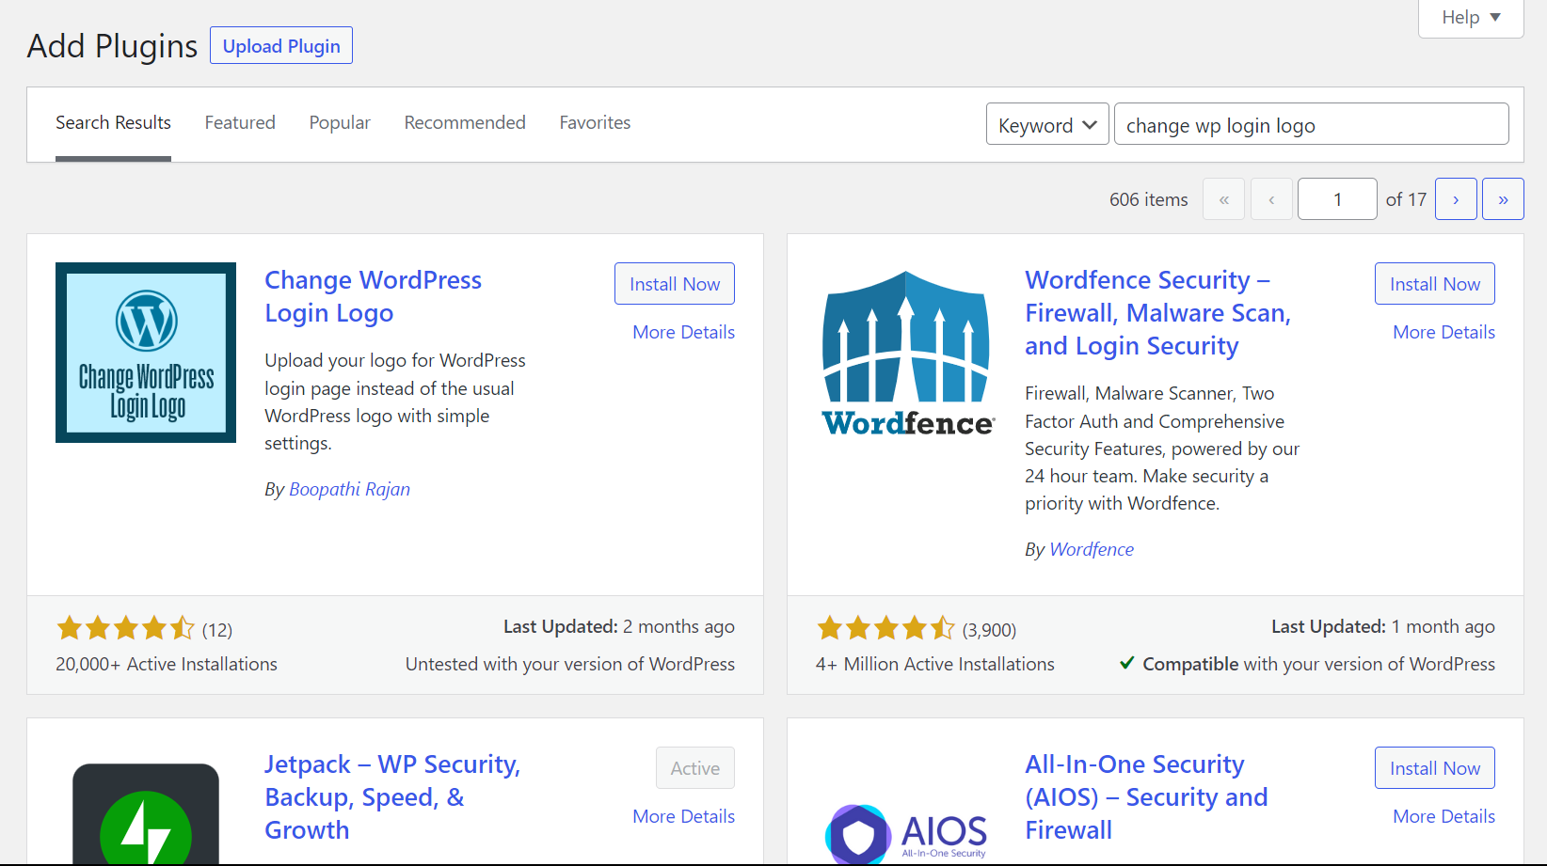Jump to last page of results
Image resolution: width=1547 pixels, height=866 pixels.
click(x=1503, y=199)
